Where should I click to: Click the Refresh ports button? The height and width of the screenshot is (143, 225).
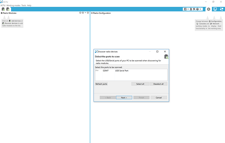tap(101, 84)
